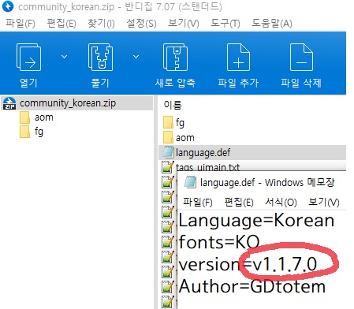354x309 pixels.
Task: Open the 도움말(A) menu
Action: [x=272, y=24]
